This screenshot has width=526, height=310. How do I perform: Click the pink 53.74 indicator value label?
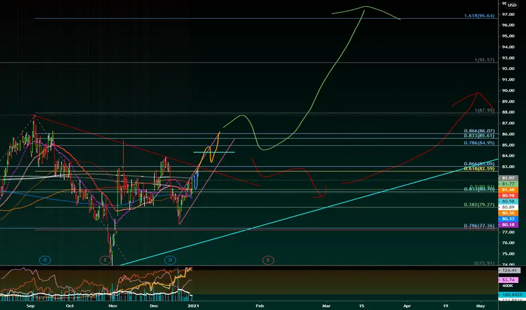(508, 280)
